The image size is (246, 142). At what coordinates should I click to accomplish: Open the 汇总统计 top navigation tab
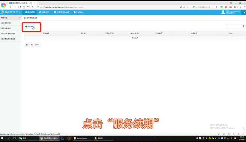(78, 12)
